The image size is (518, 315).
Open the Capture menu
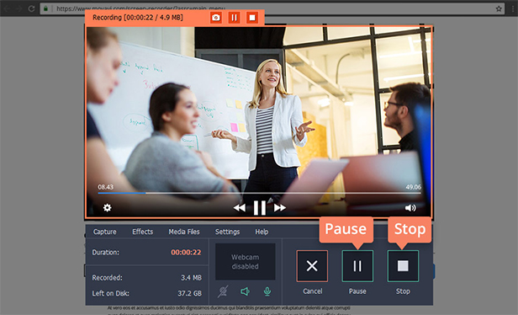point(105,232)
